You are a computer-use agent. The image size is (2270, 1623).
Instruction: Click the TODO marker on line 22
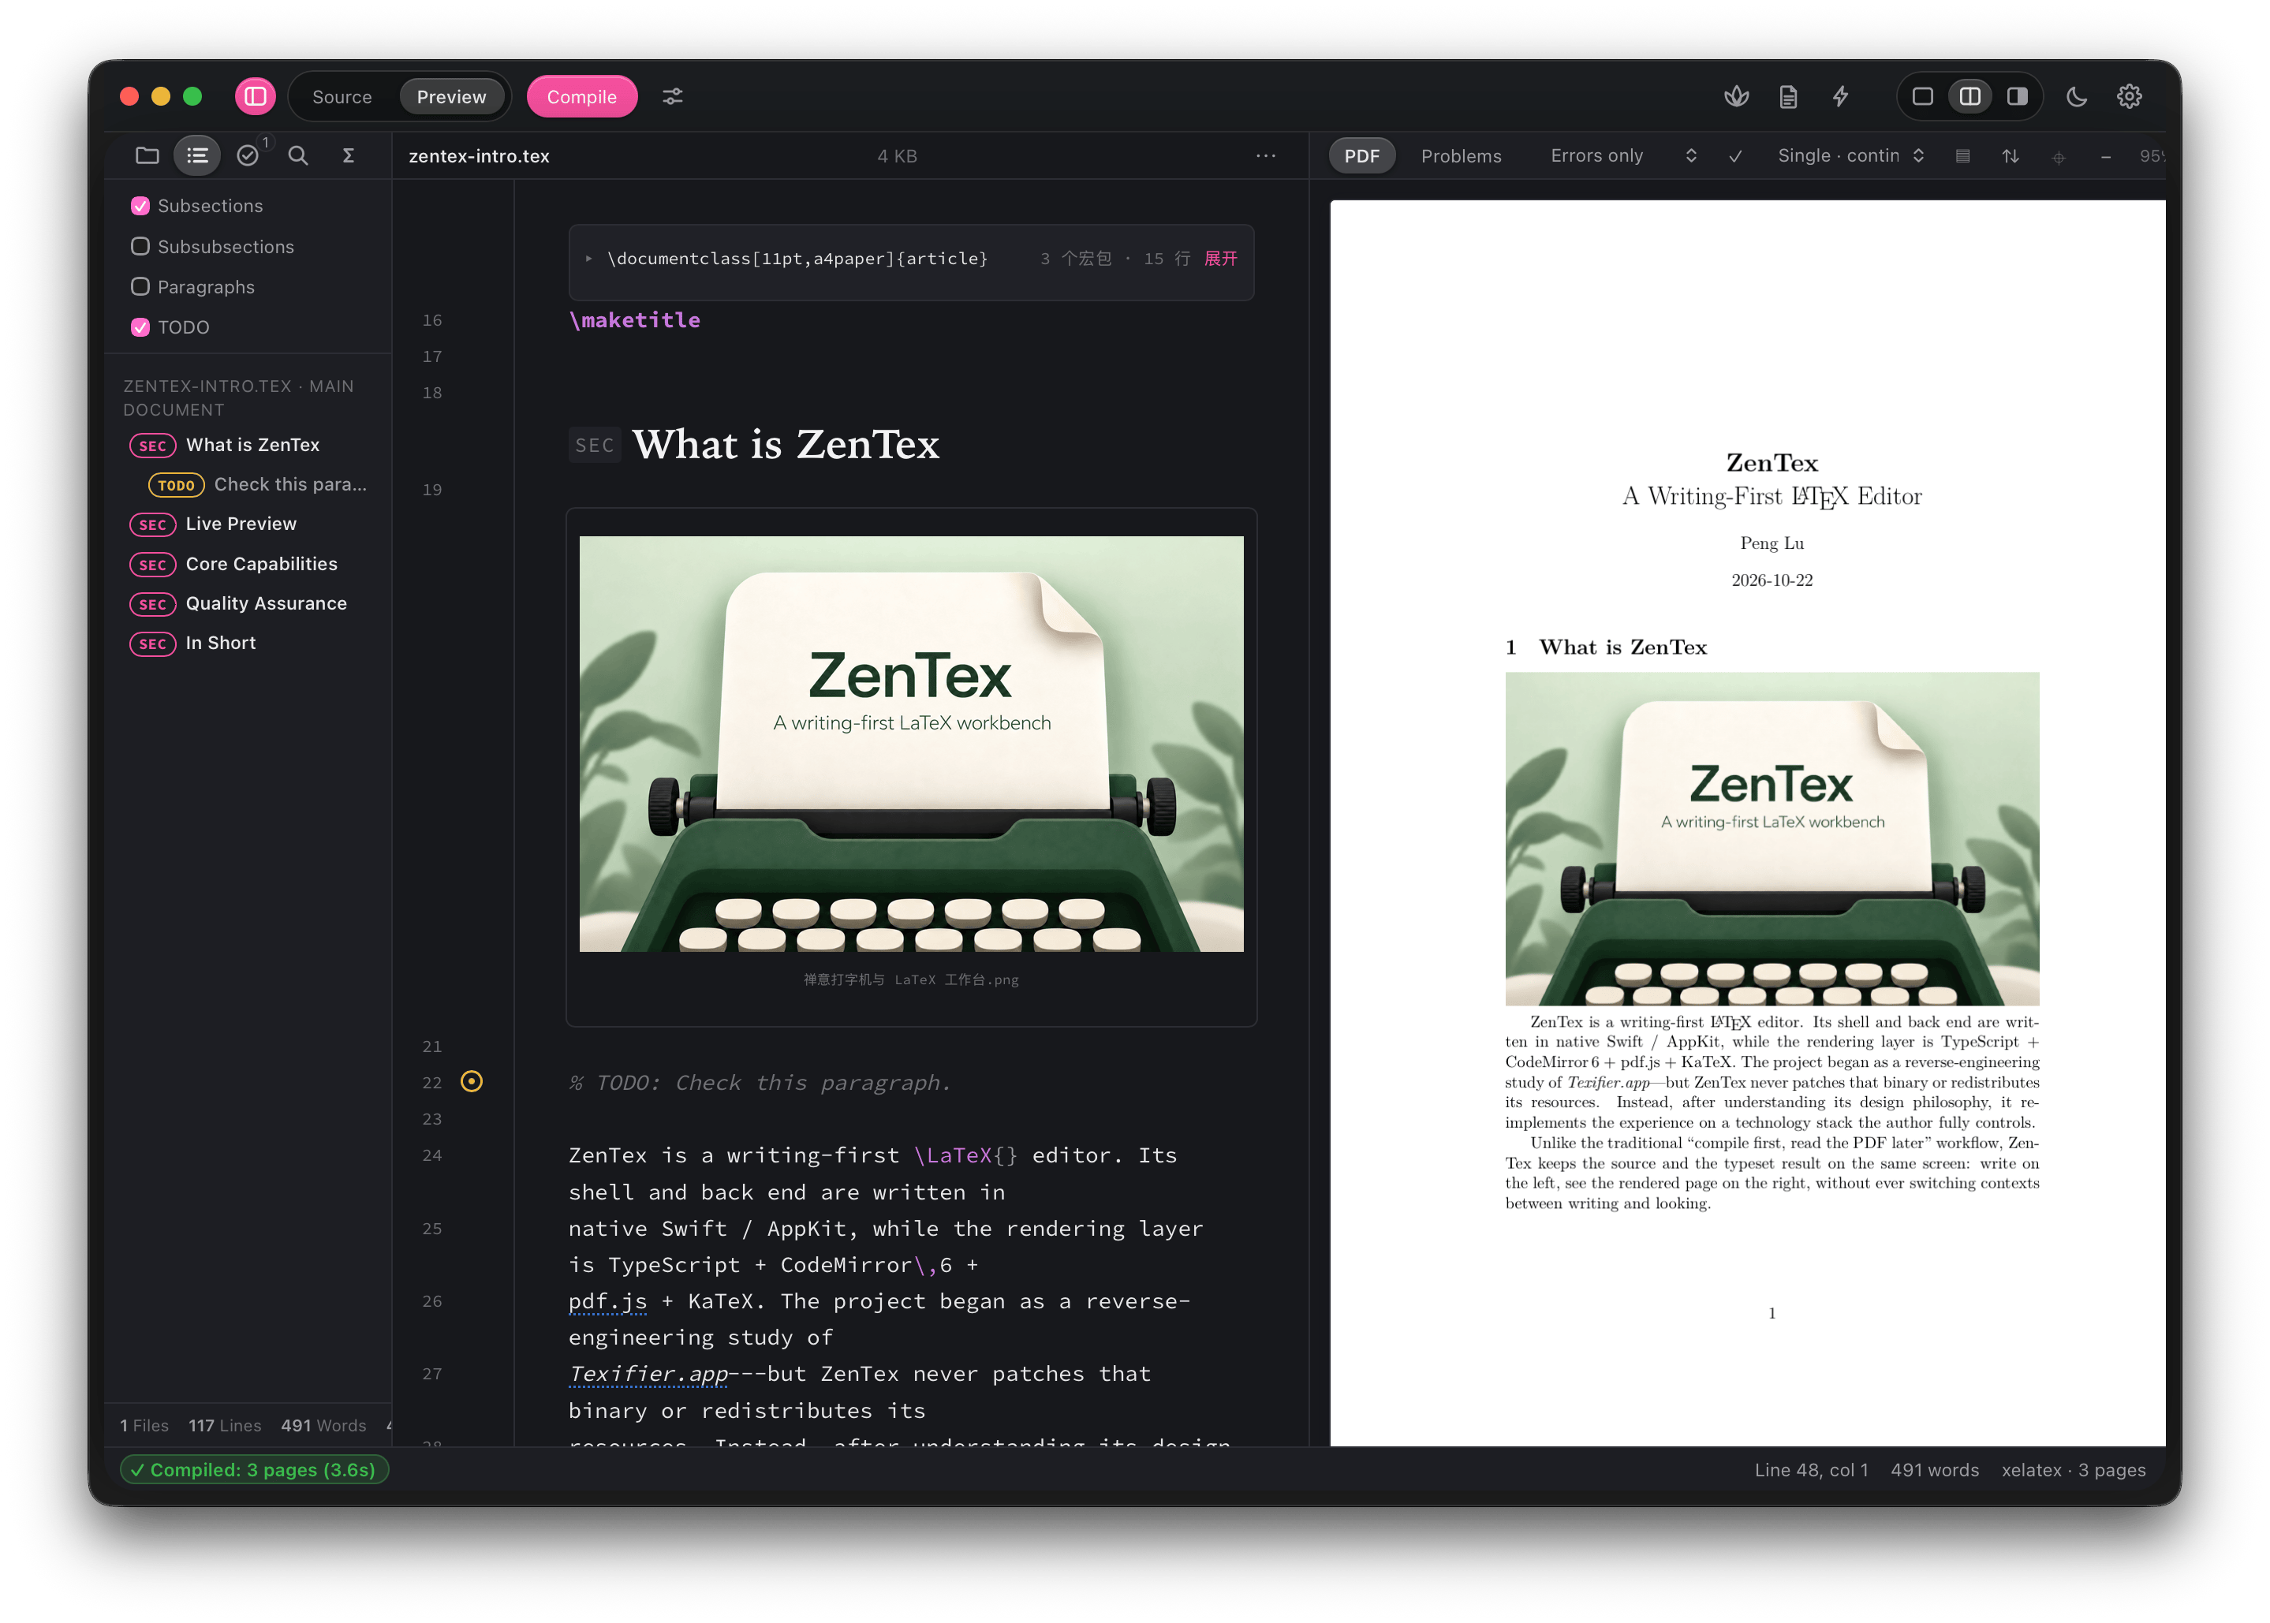pyautogui.click(x=472, y=1081)
